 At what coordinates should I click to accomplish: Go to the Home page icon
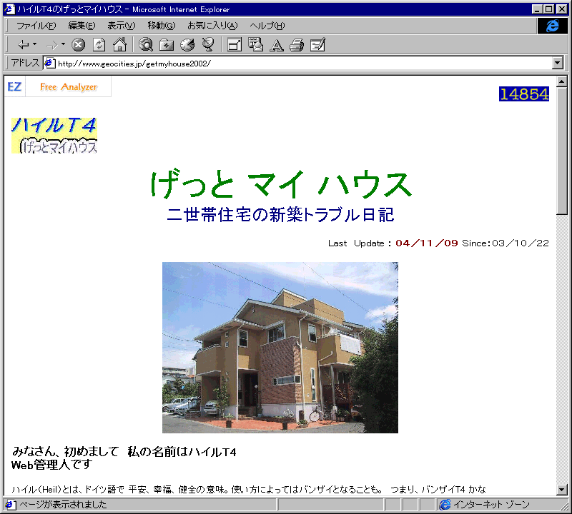(119, 45)
